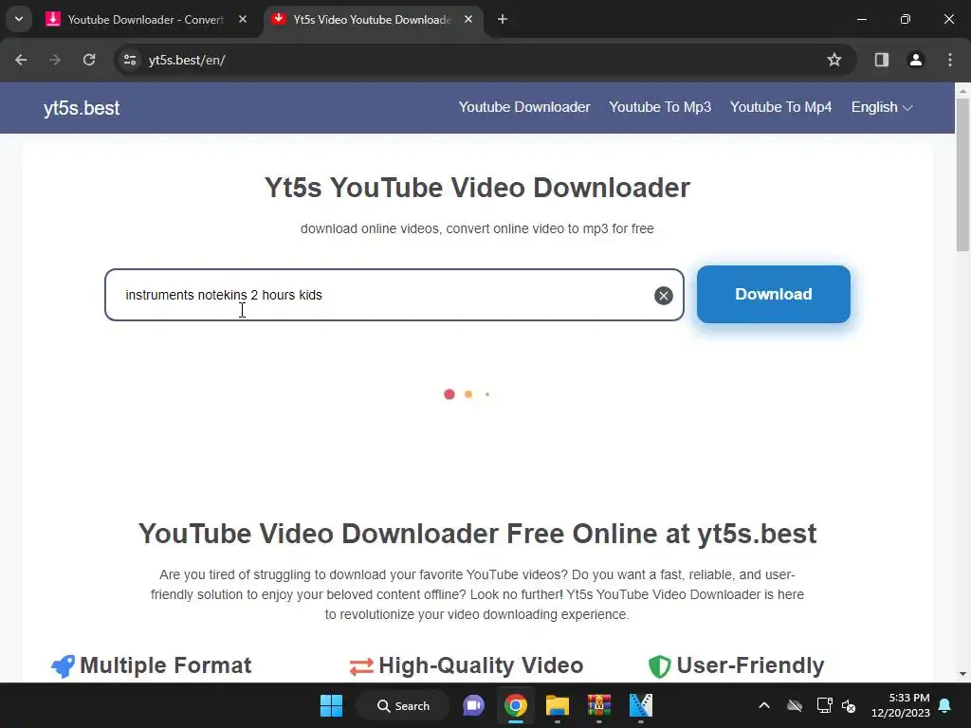Open the chat app in the taskbar

(x=474, y=705)
